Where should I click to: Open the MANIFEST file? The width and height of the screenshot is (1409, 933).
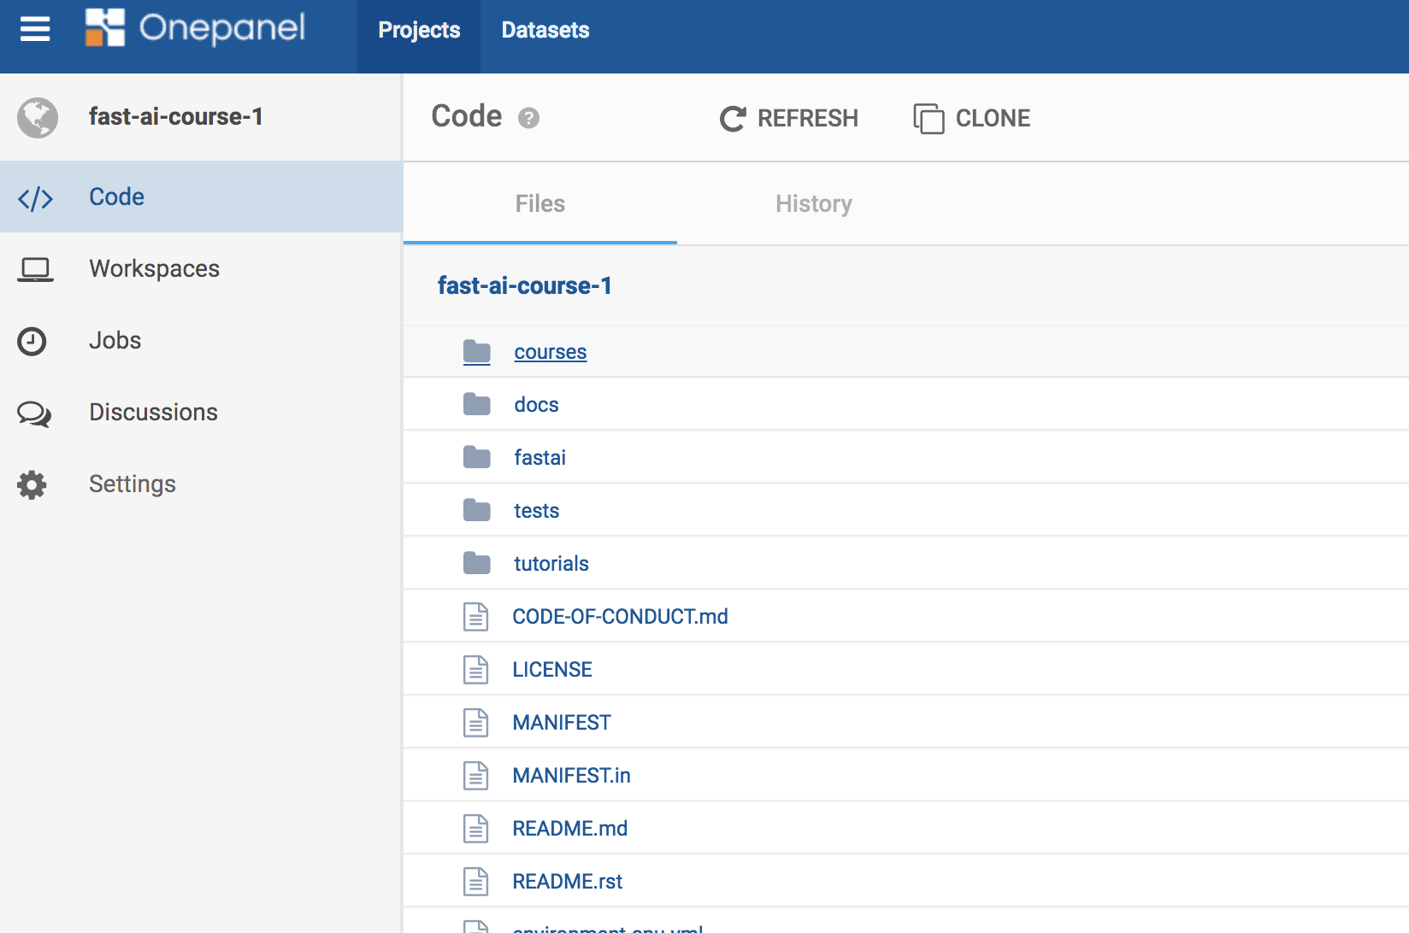pos(562,723)
